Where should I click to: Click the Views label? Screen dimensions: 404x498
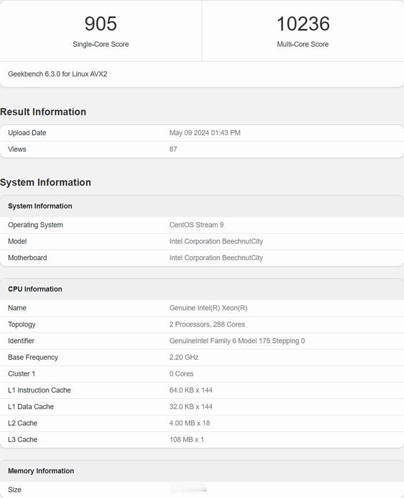[17, 149]
